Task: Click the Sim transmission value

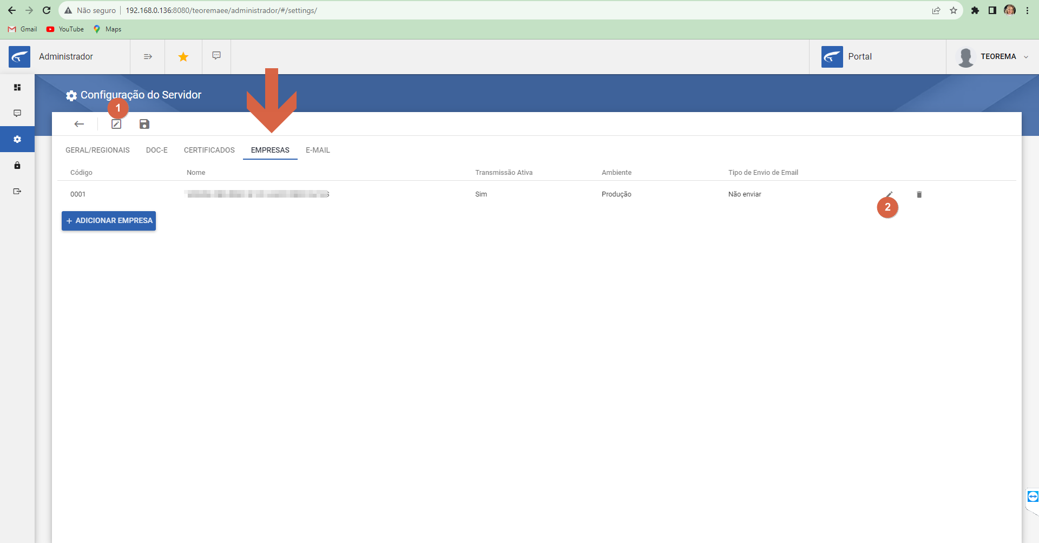Action: point(481,194)
